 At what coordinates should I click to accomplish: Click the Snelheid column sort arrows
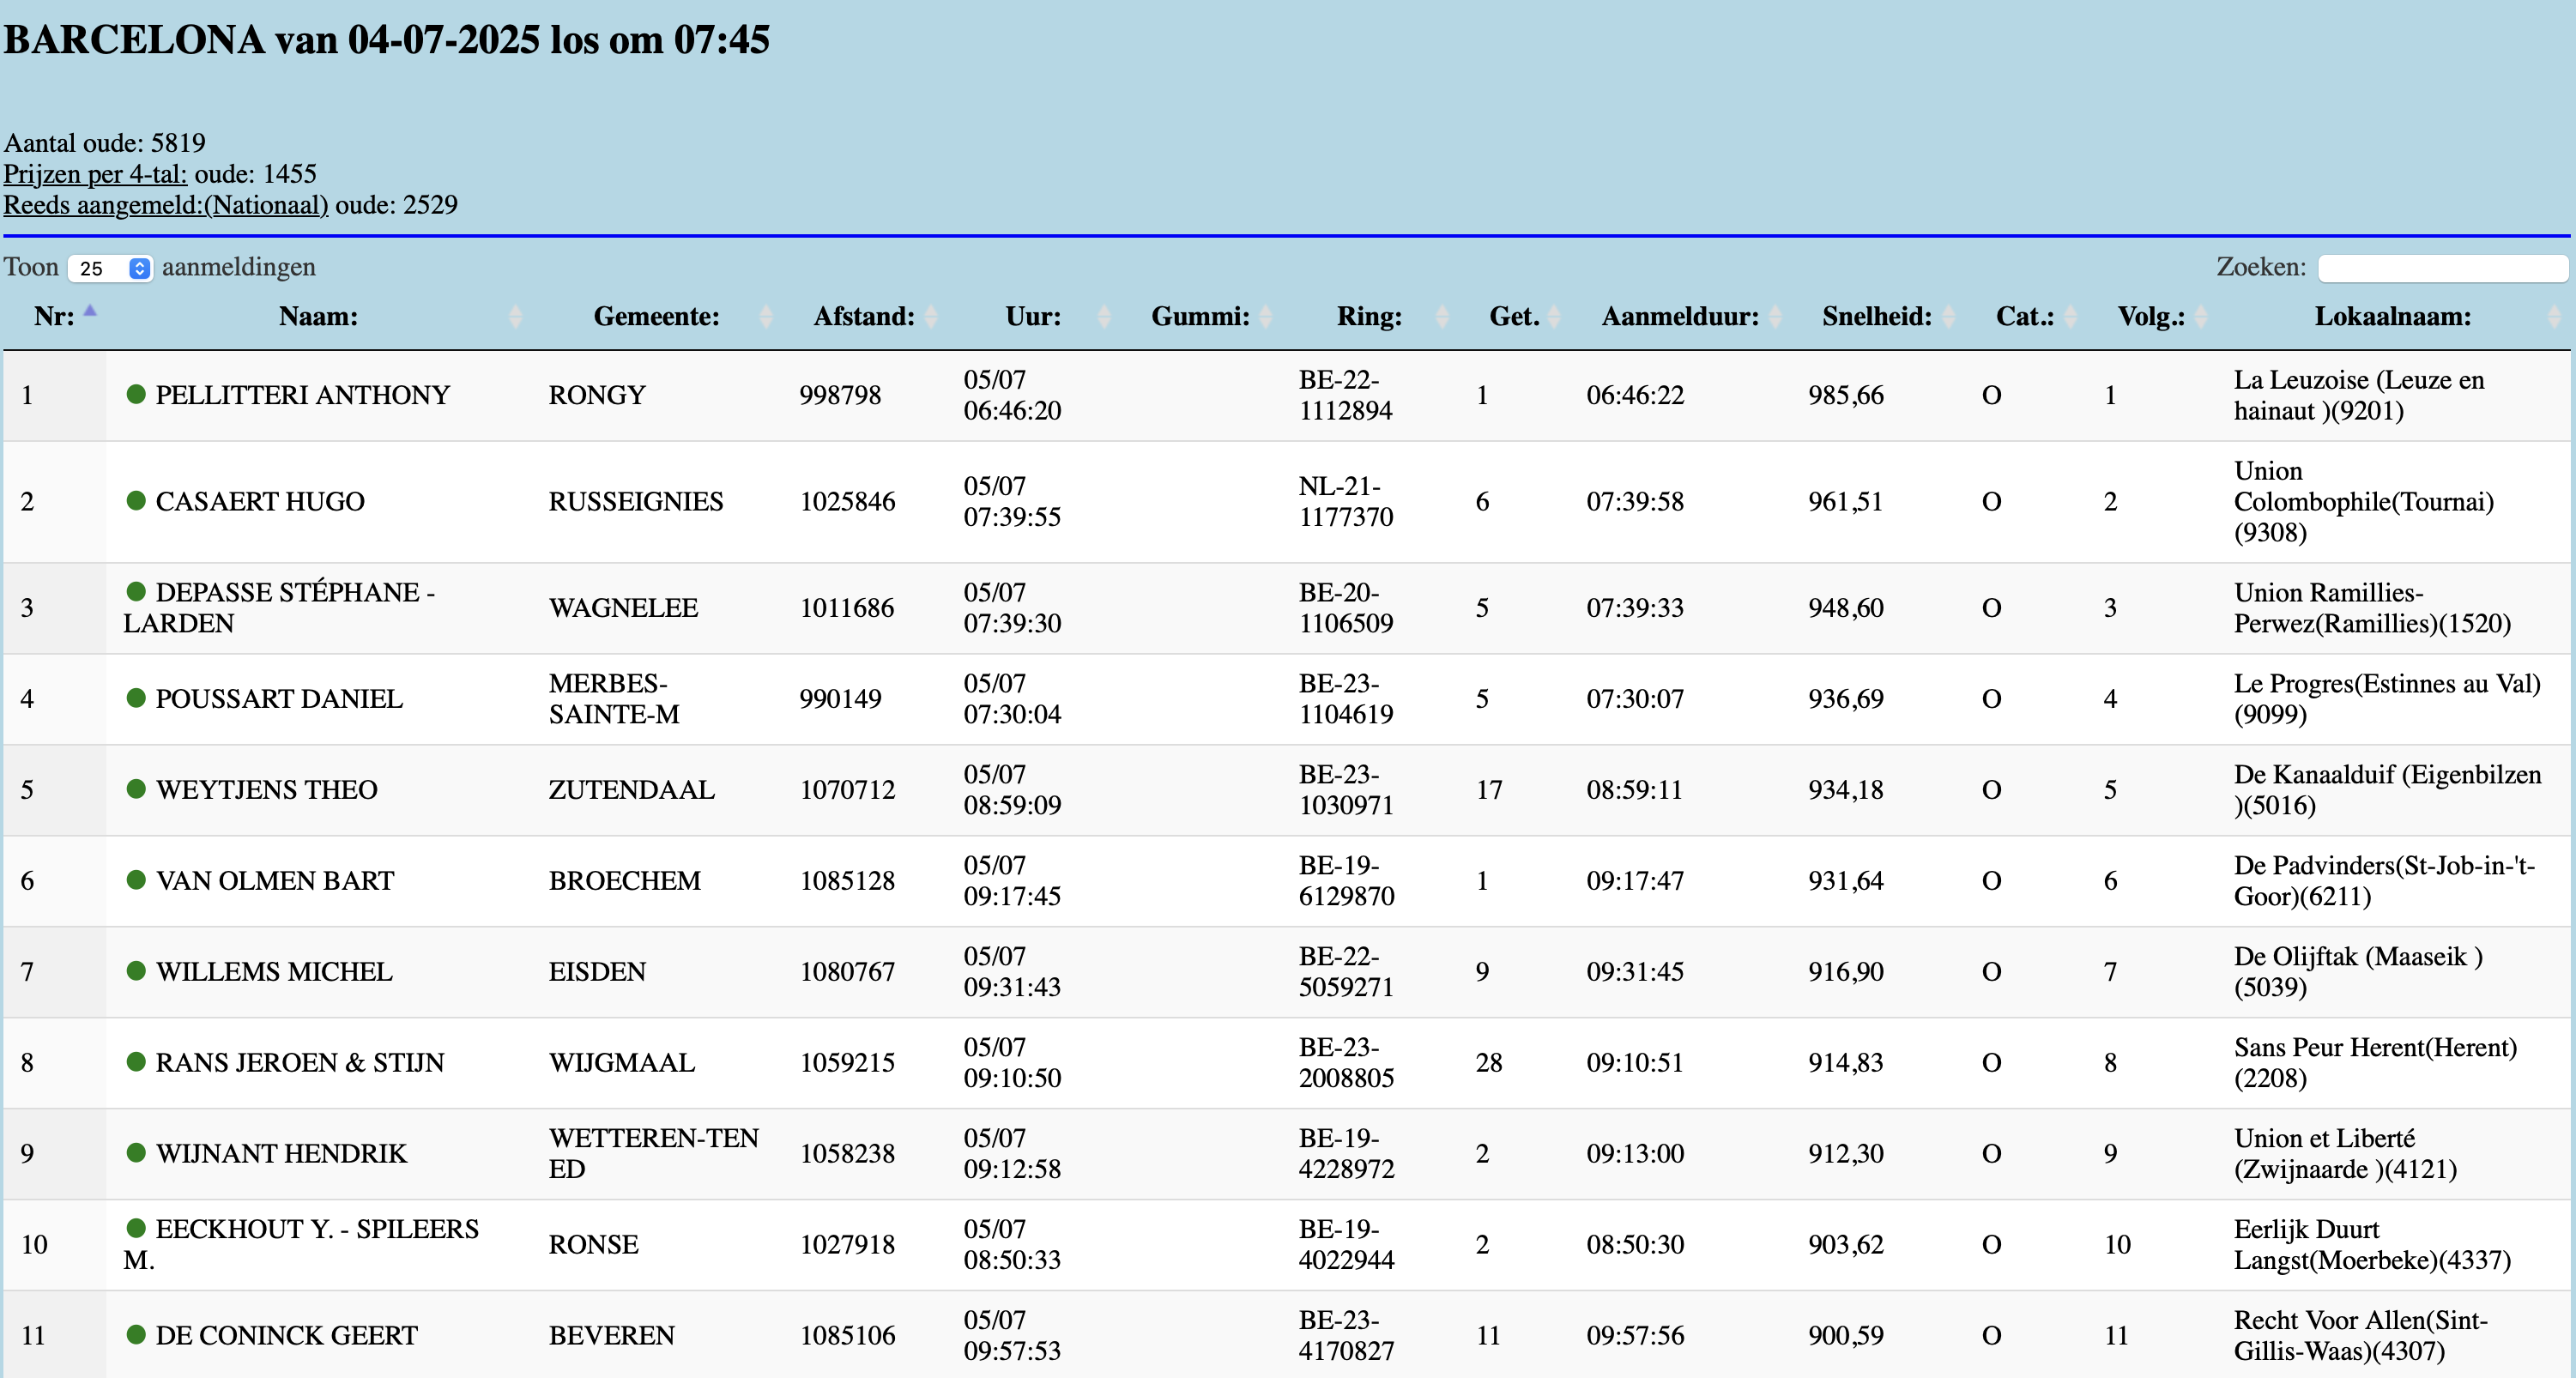pos(1949,317)
